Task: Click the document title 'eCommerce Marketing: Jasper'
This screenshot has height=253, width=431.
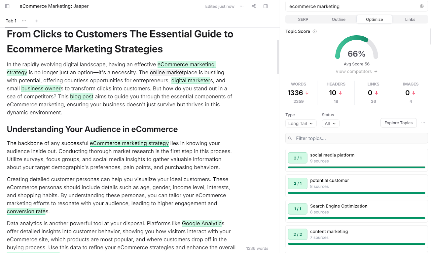Action: point(54,6)
